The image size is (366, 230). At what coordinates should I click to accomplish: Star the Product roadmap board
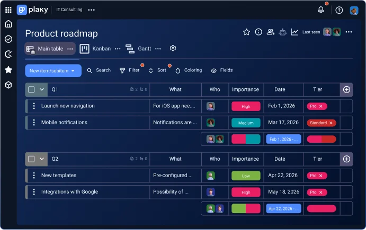tap(246, 32)
